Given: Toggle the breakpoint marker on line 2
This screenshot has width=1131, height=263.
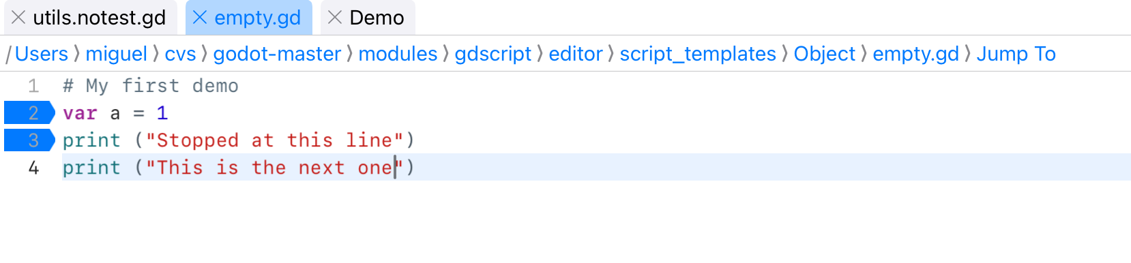Looking at the screenshot, I should (x=29, y=113).
